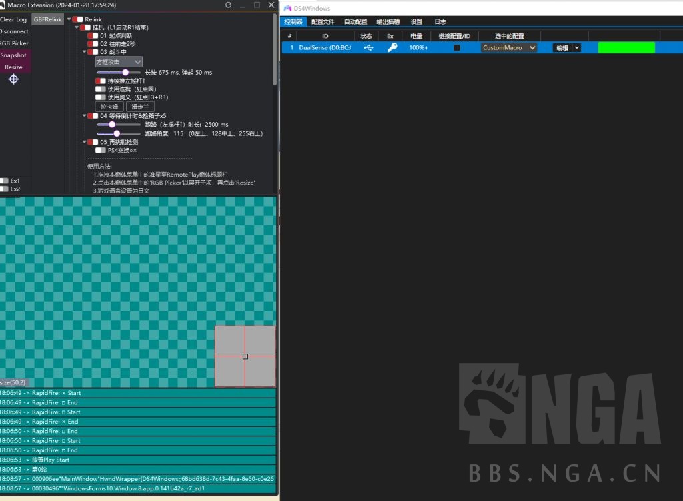Toggle the 持续推左摇杆 switch
The width and height of the screenshot is (683, 501).
click(99, 80)
